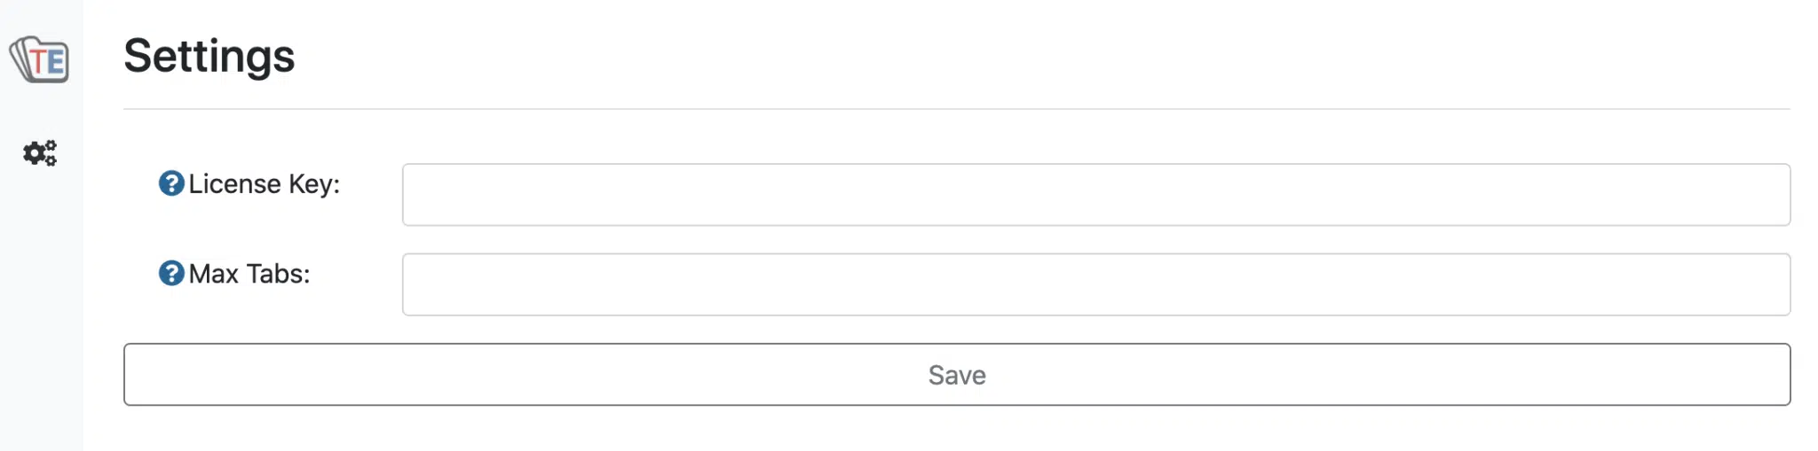The width and height of the screenshot is (1818, 451).
Task: Click the Max Tabs label text
Action: coord(249,274)
